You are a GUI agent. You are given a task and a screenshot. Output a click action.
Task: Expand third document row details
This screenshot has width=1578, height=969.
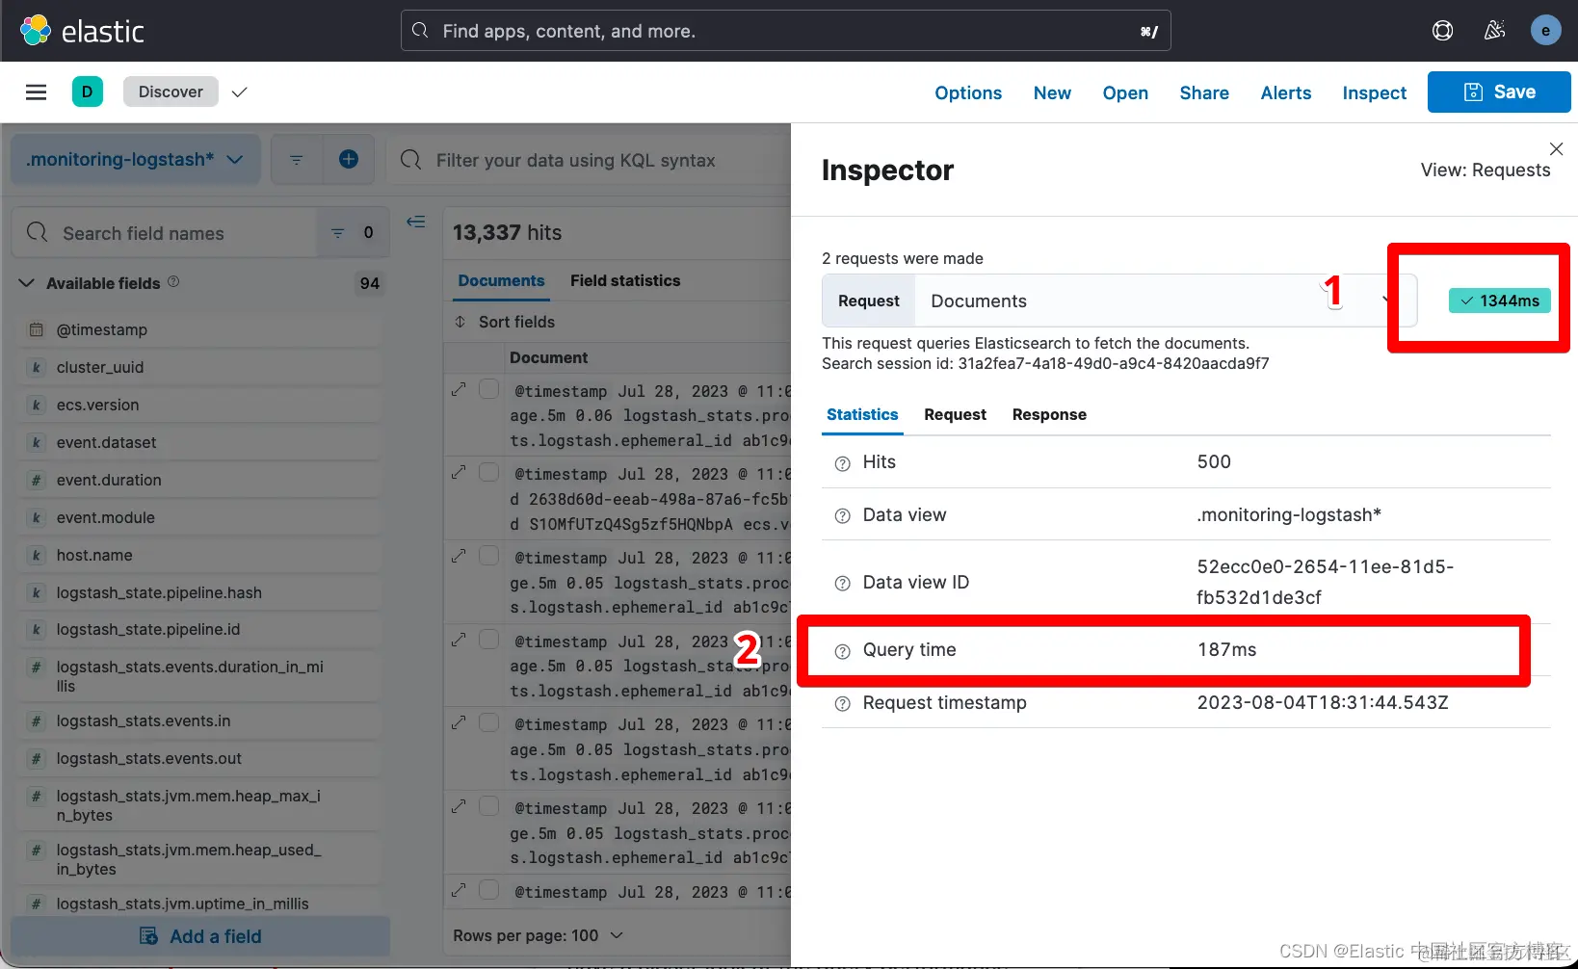pos(459,556)
